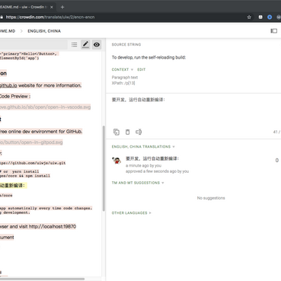Collapse ENGLISH, CHINA TRANSLATIONS section

pos(143,147)
